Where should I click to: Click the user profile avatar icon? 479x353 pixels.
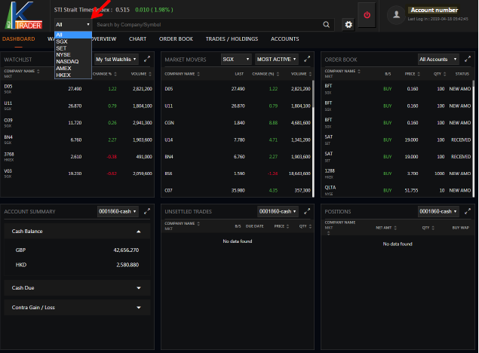396,14
